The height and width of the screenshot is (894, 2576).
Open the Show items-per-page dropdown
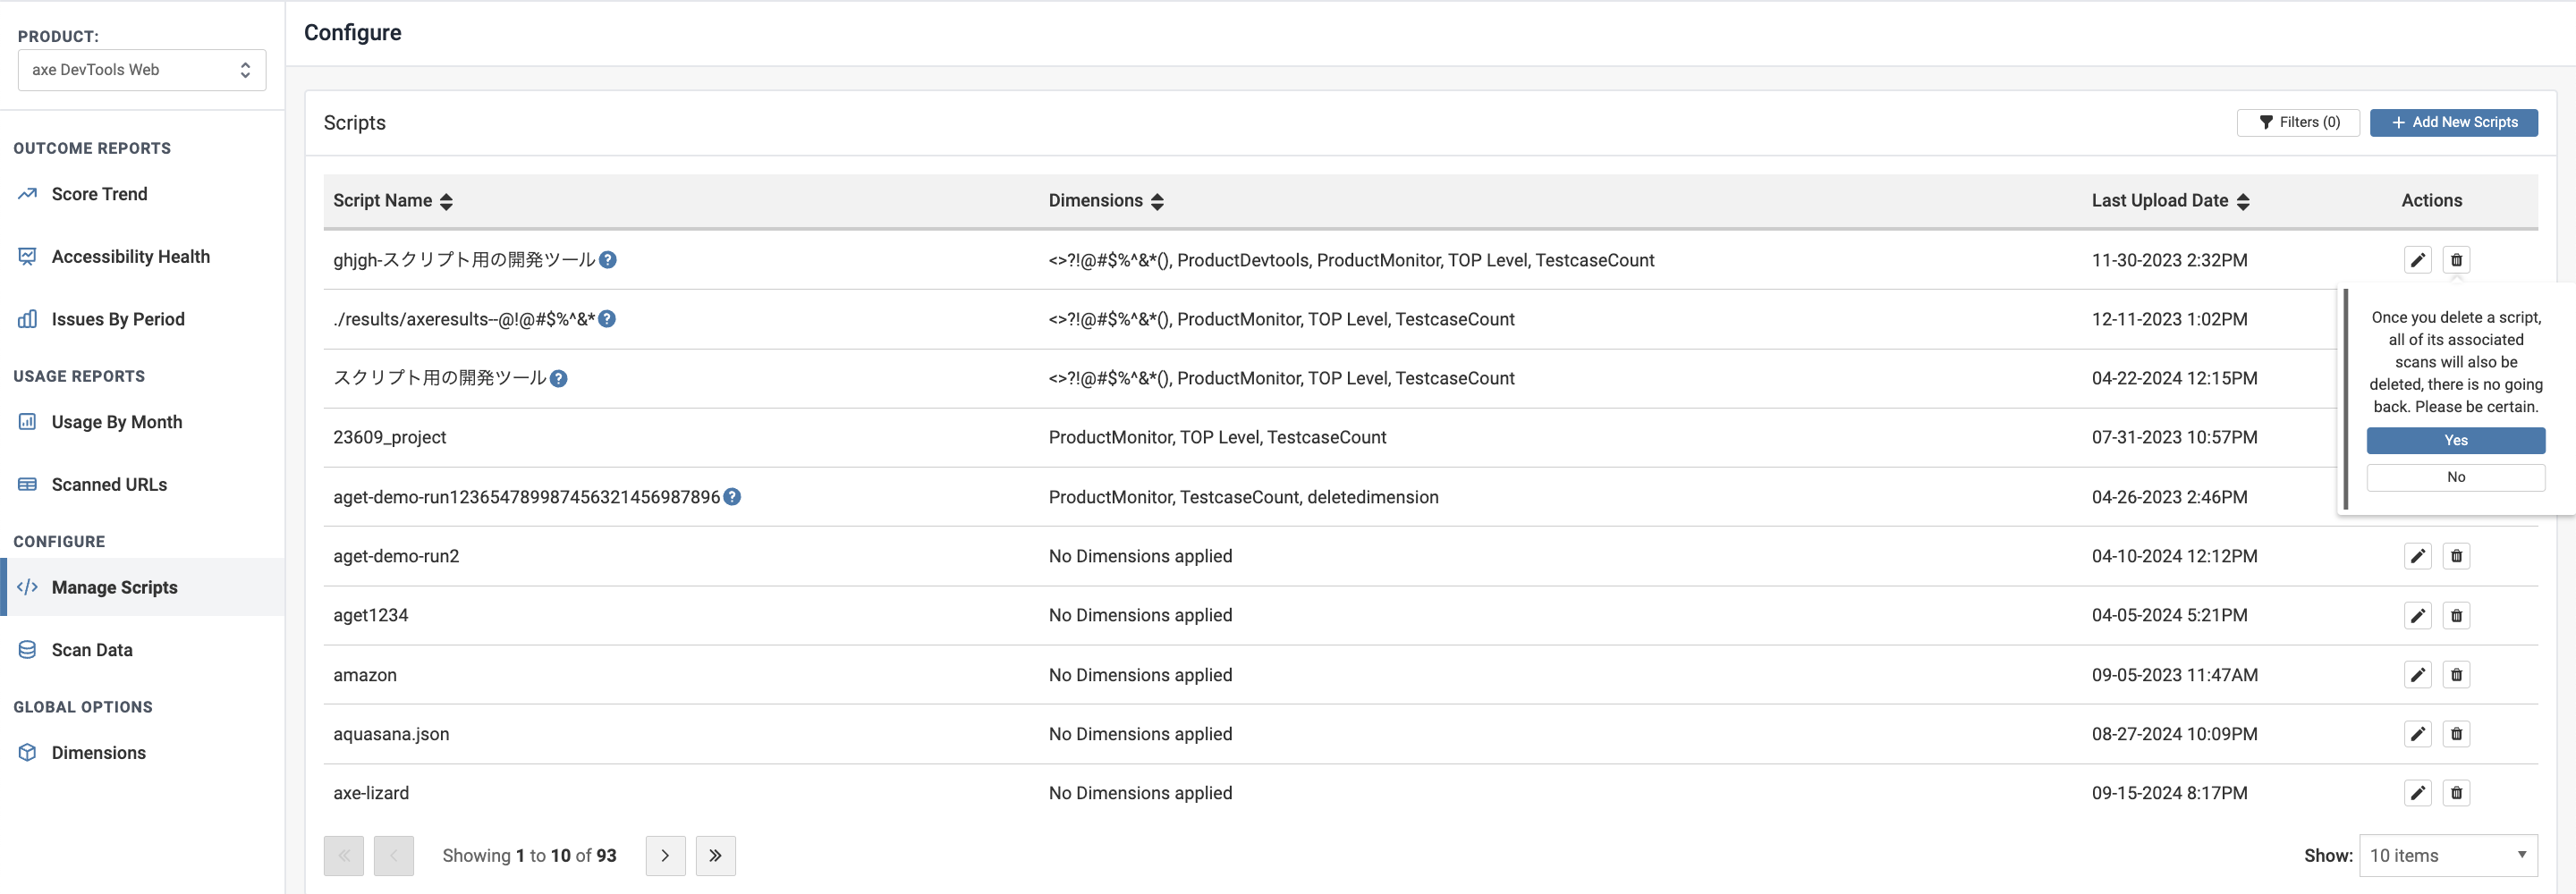tap(2447, 855)
